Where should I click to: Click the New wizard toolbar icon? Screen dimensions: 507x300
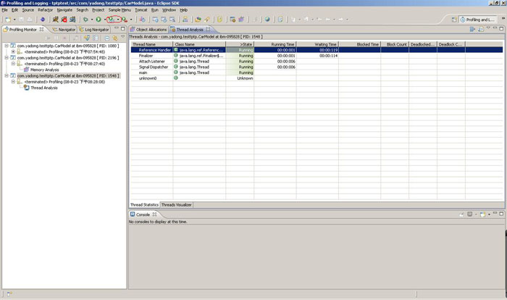(x=8, y=20)
